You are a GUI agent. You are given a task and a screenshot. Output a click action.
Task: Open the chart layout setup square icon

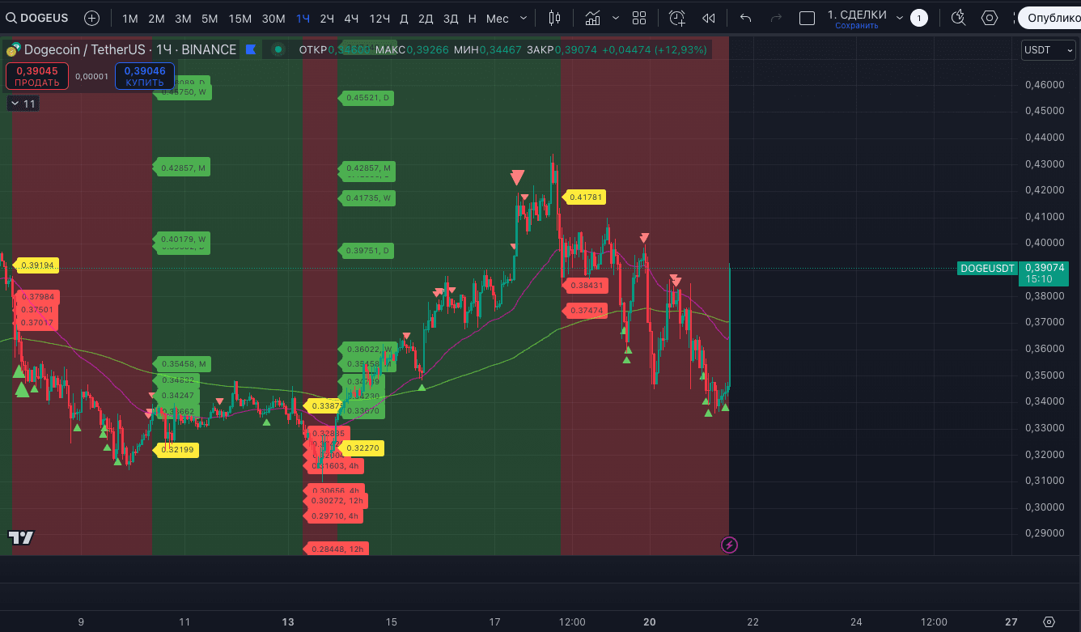coord(807,18)
